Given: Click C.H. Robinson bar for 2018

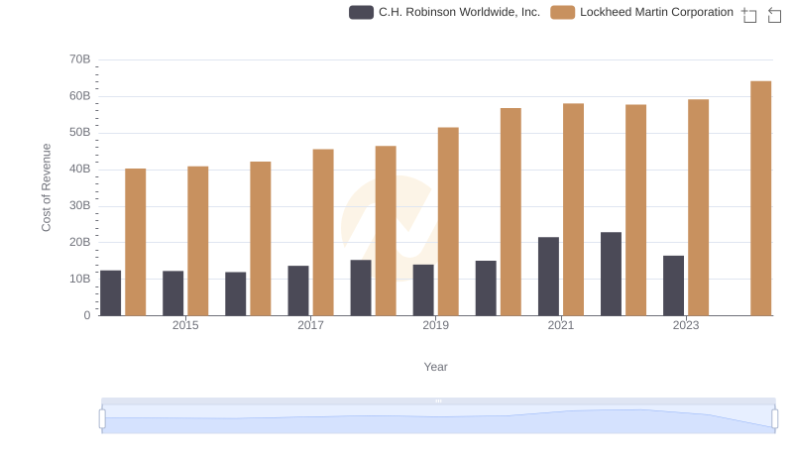Looking at the screenshot, I should (x=361, y=287).
